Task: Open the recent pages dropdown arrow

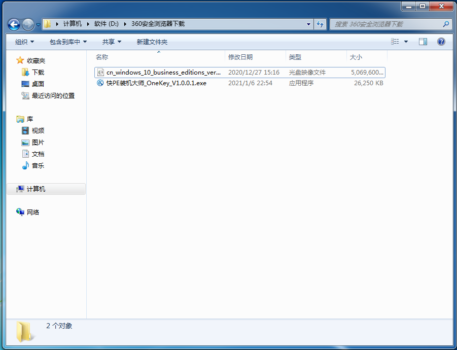Action: click(38, 25)
